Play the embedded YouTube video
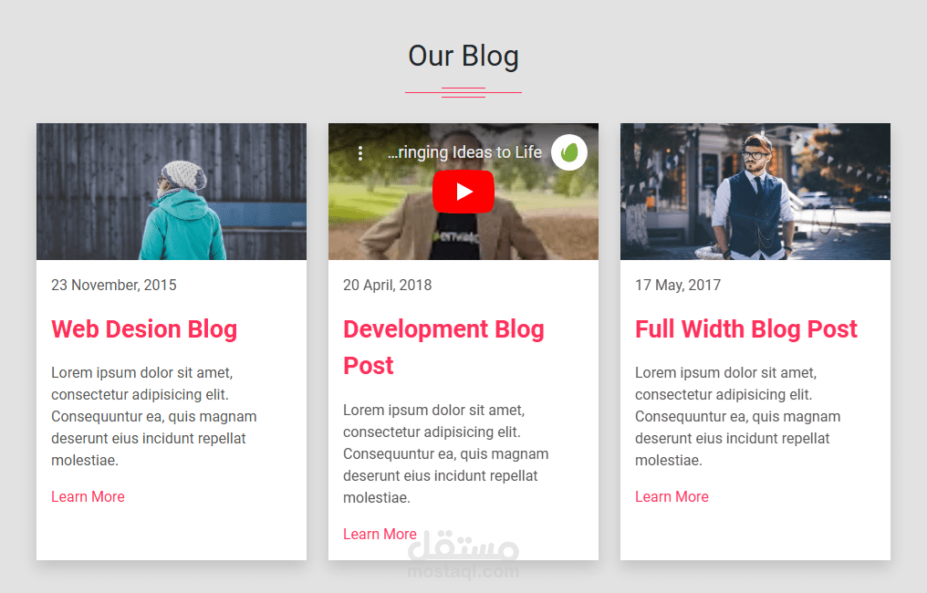The height and width of the screenshot is (593, 927). click(463, 192)
